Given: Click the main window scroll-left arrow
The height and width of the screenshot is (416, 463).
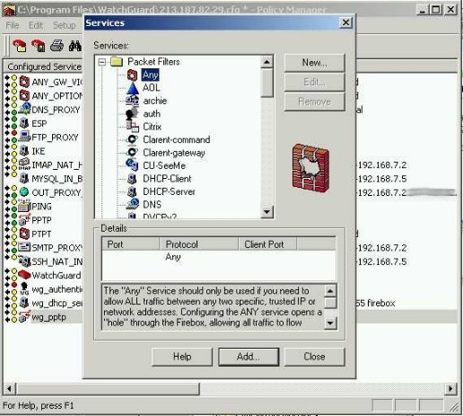Looking at the screenshot, I should tap(9, 389).
